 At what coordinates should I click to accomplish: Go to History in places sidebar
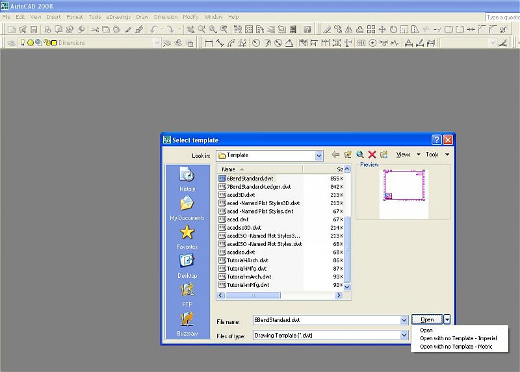187,179
